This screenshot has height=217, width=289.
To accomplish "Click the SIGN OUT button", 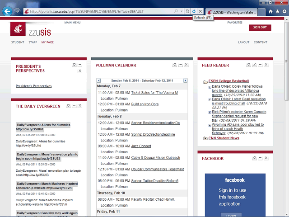I will click(260, 28).
